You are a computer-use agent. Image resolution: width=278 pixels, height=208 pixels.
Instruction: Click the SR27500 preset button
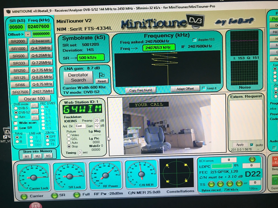click(20, 92)
